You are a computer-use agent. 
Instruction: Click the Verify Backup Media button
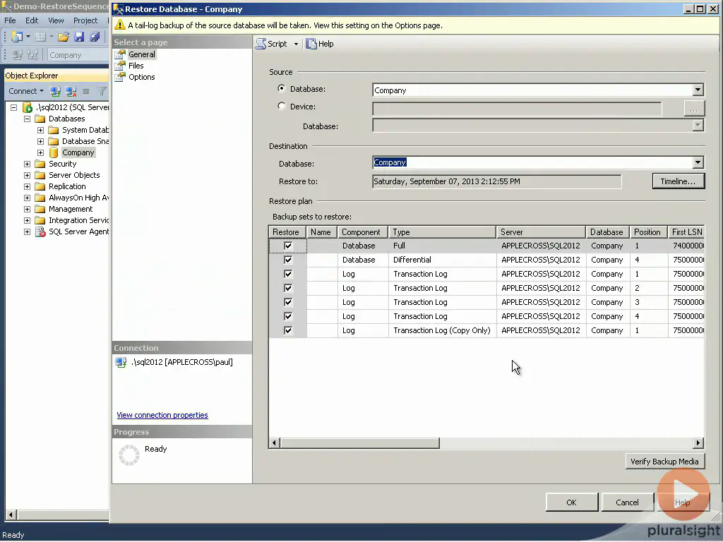[x=664, y=462]
